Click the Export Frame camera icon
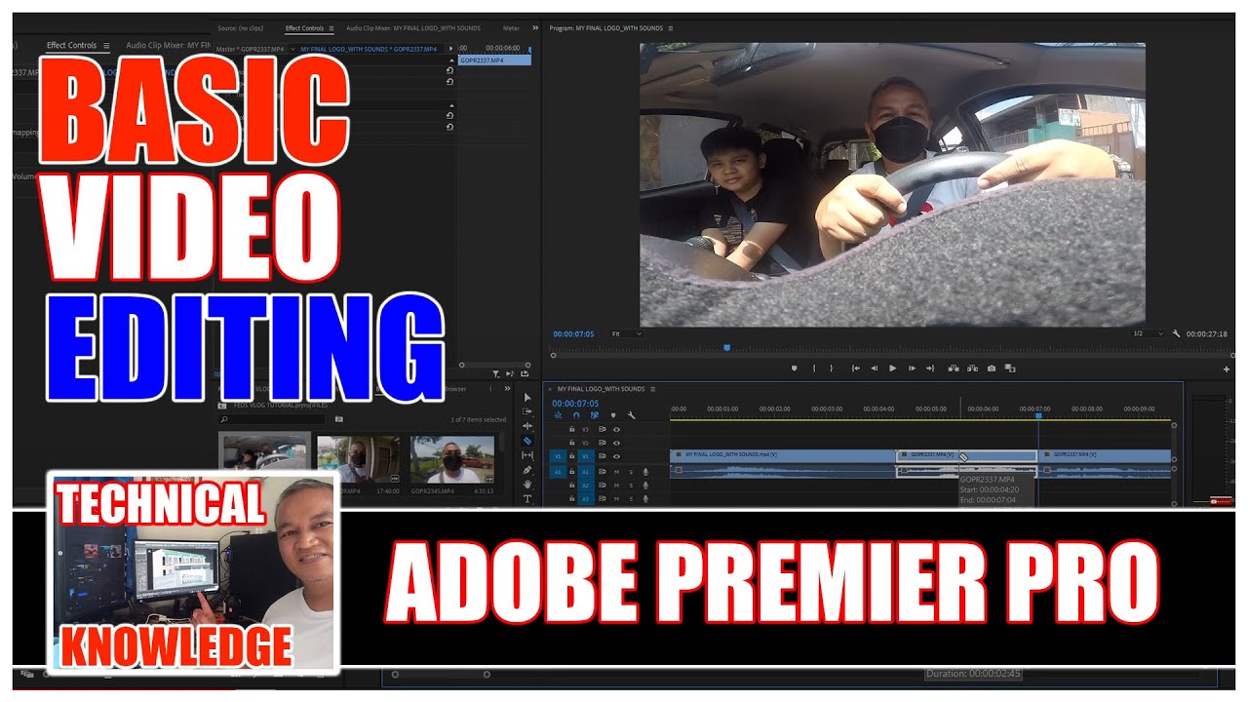 [x=992, y=369]
